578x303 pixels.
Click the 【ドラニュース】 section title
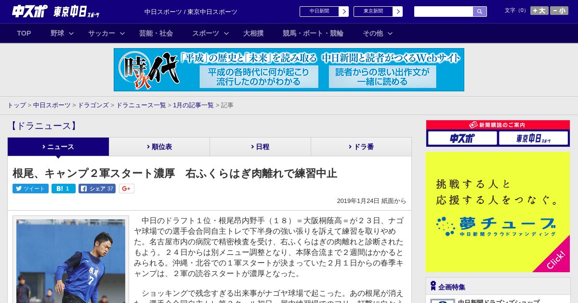point(43,126)
